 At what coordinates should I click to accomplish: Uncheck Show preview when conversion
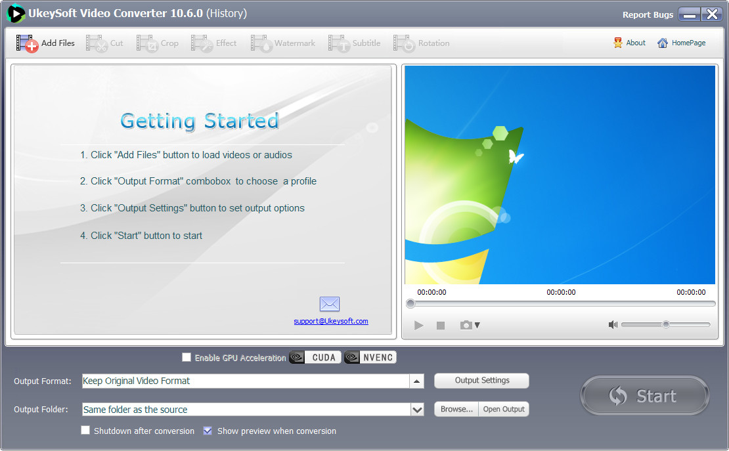point(208,431)
